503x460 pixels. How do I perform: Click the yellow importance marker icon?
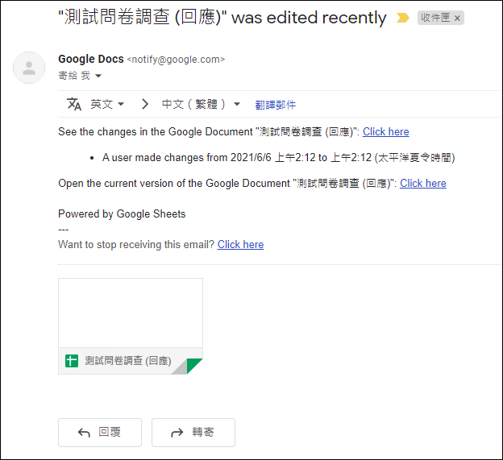tap(402, 18)
